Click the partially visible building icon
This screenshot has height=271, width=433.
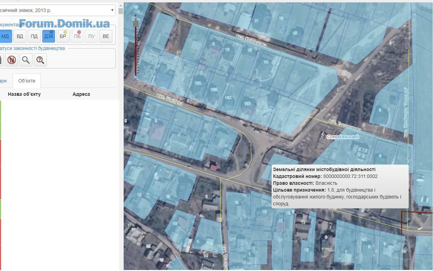coord(1,60)
